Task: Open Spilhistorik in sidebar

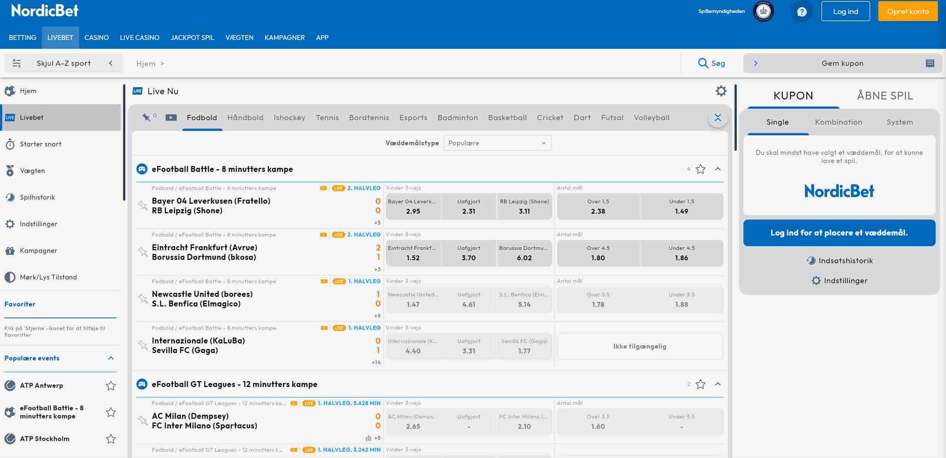Action: tap(60, 197)
